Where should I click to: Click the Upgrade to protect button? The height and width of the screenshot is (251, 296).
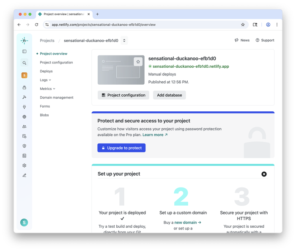coord(121,148)
